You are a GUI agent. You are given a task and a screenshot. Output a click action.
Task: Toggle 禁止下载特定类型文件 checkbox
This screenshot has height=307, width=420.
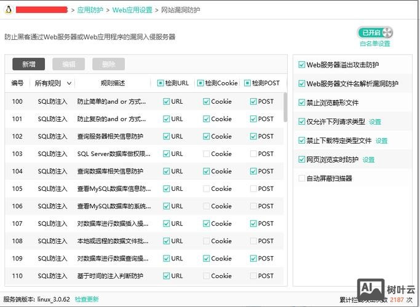(x=301, y=141)
